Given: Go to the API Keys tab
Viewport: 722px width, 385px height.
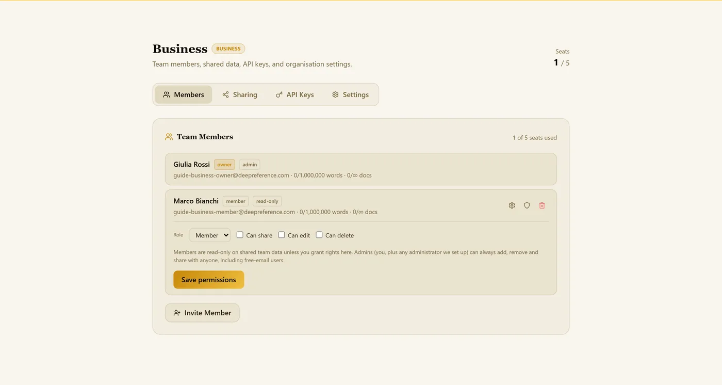Looking at the screenshot, I should tap(294, 94).
